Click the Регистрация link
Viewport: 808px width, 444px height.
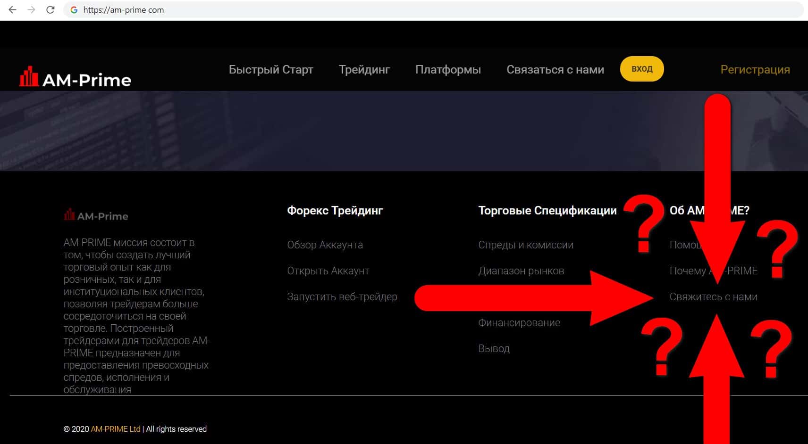click(755, 70)
